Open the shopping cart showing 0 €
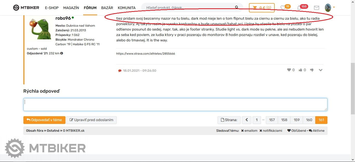The width and height of the screenshot is (355, 162). [x=262, y=8]
